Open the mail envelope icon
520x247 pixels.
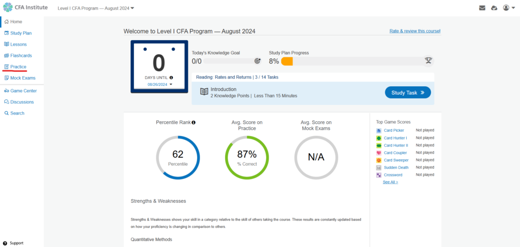pos(482,8)
